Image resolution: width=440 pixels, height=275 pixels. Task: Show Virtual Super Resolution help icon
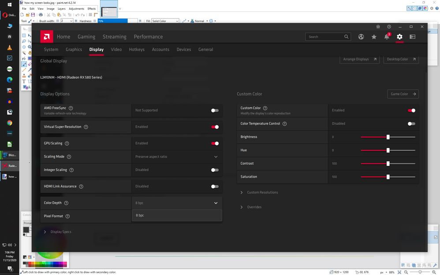[x=86, y=127]
